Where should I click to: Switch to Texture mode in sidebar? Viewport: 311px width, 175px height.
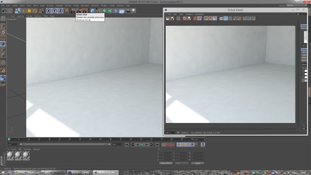point(3,32)
